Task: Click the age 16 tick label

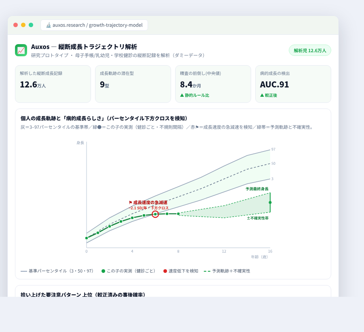Action: click(x=270, y=251)
